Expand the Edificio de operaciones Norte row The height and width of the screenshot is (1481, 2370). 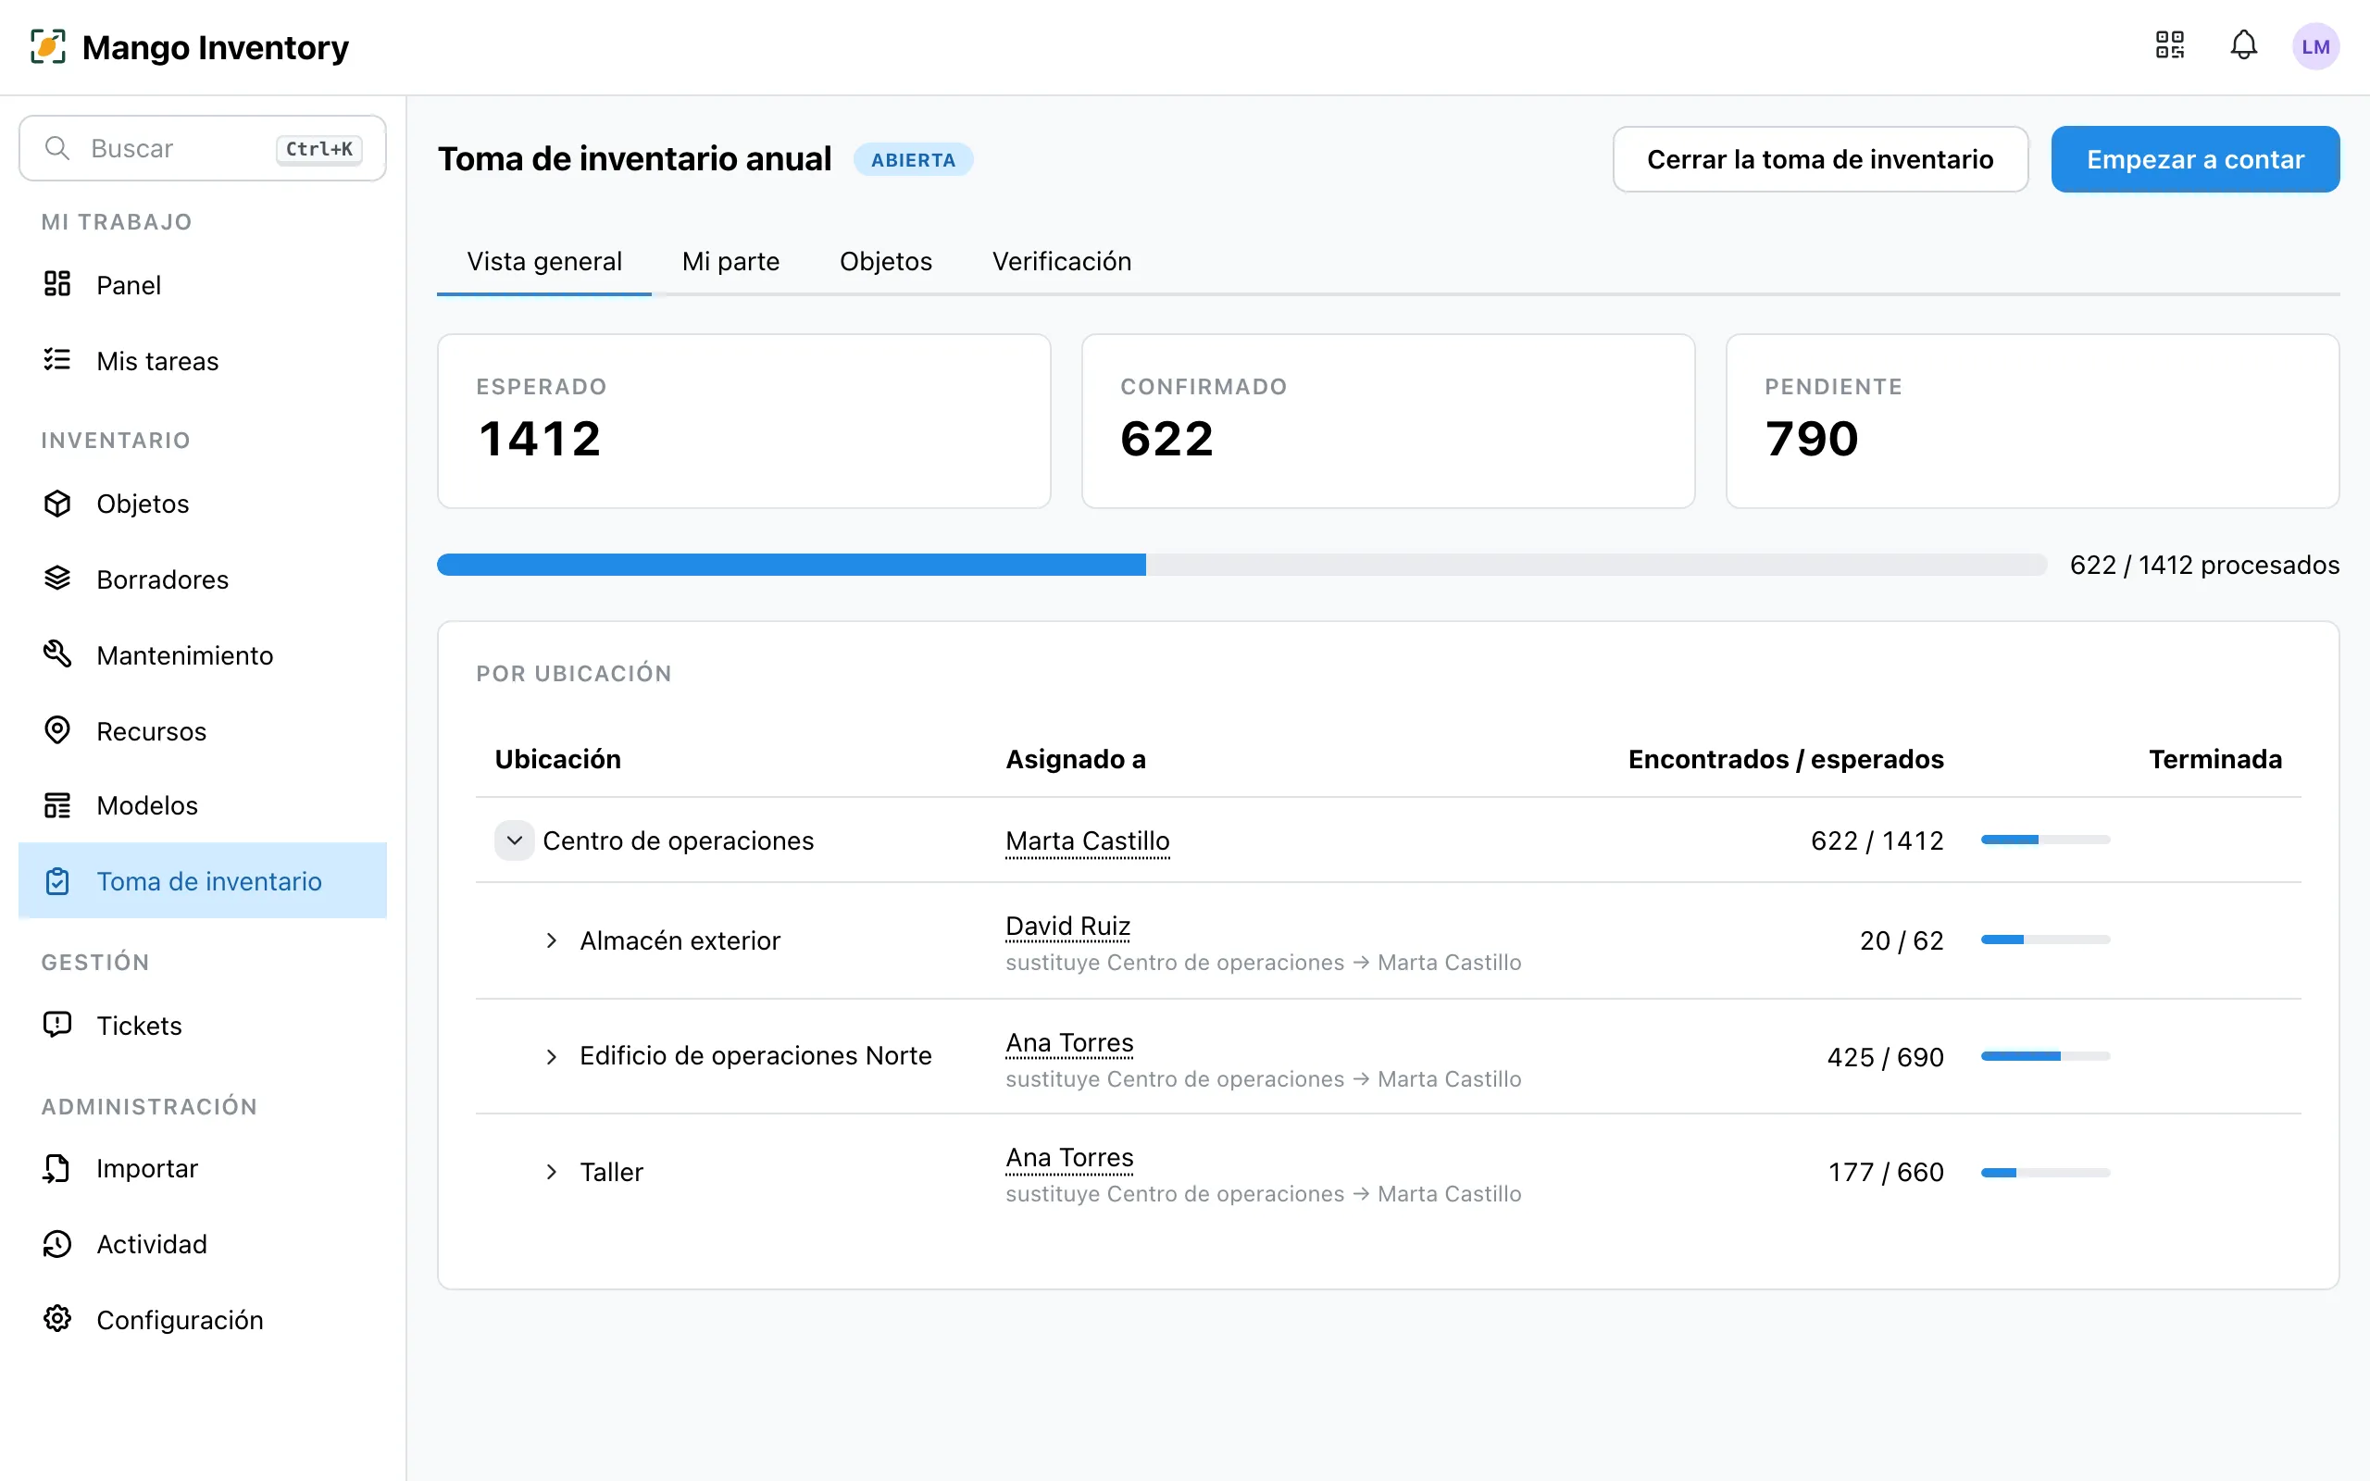click(552, 1056)
